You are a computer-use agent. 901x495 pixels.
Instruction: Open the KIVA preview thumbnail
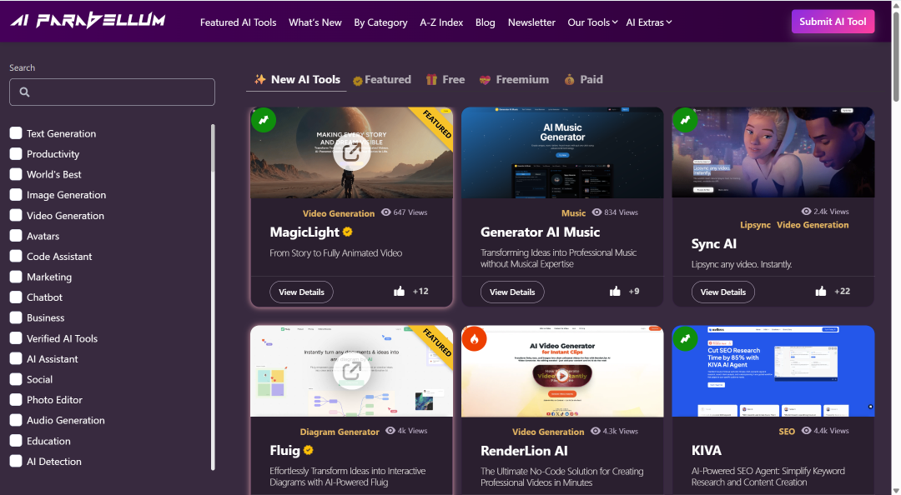773,371
